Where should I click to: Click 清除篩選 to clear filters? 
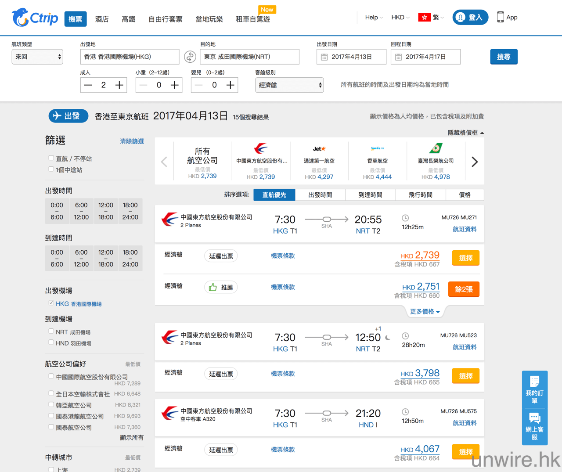pos(132,141)
